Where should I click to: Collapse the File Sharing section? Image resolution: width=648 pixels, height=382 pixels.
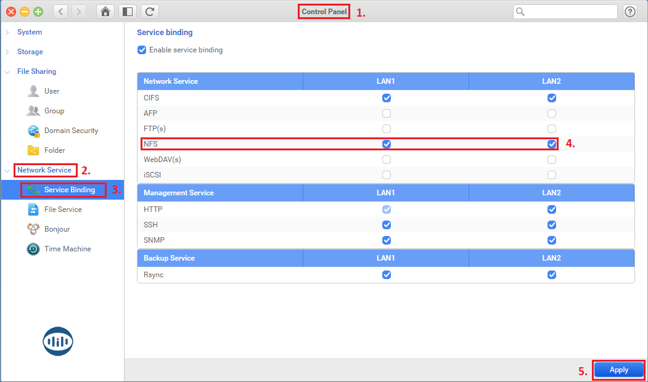click(x=36, y=71)
